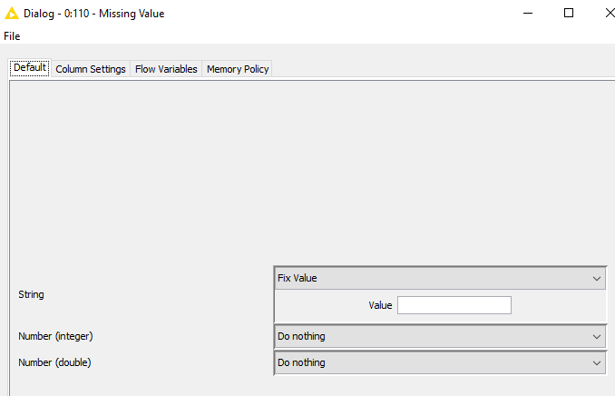Viewport: 615px width, 396px height.
Task: Open the Number (integer) 'Do nothing' combo box
Action: [x=440, y=336]
